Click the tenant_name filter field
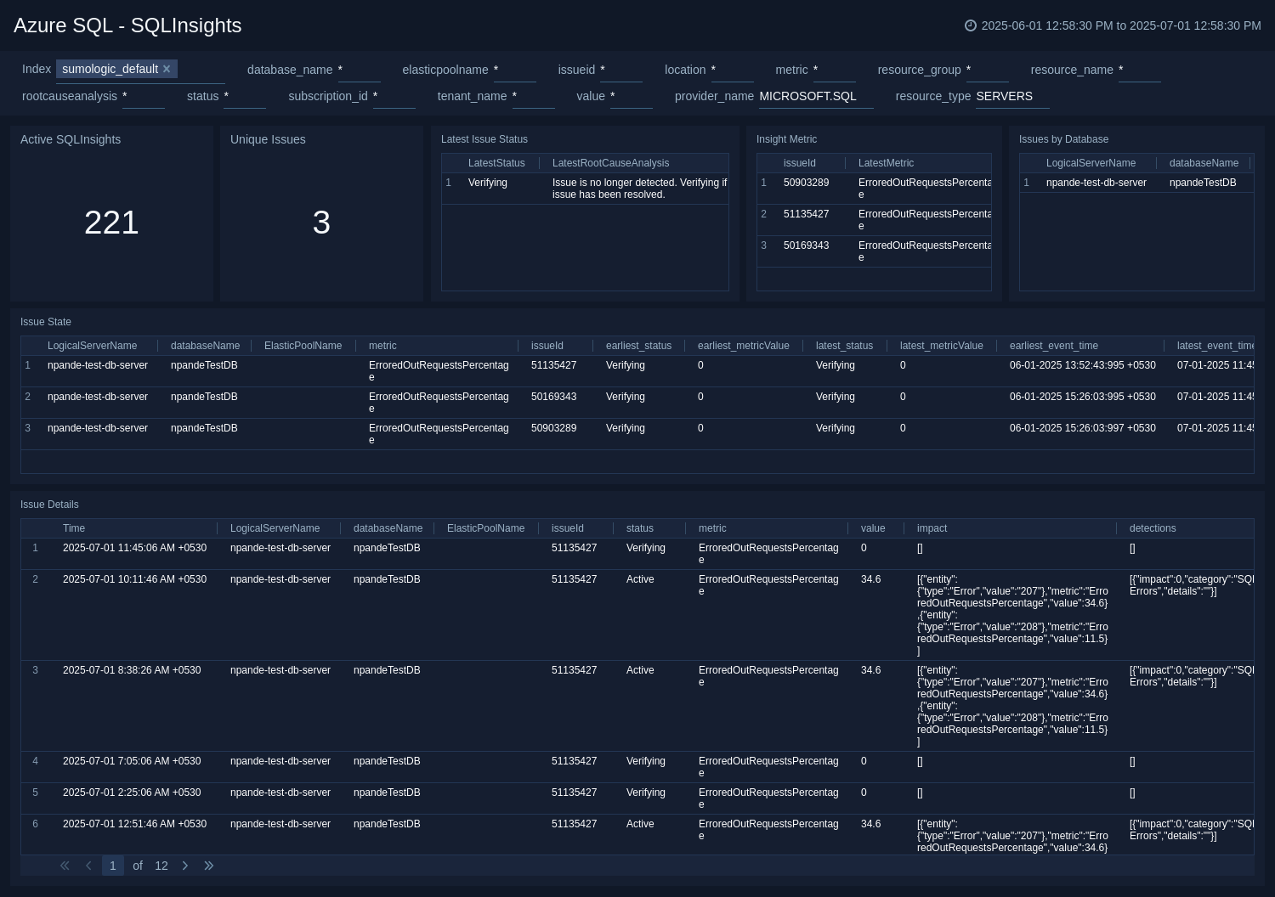 click(534, 96)
